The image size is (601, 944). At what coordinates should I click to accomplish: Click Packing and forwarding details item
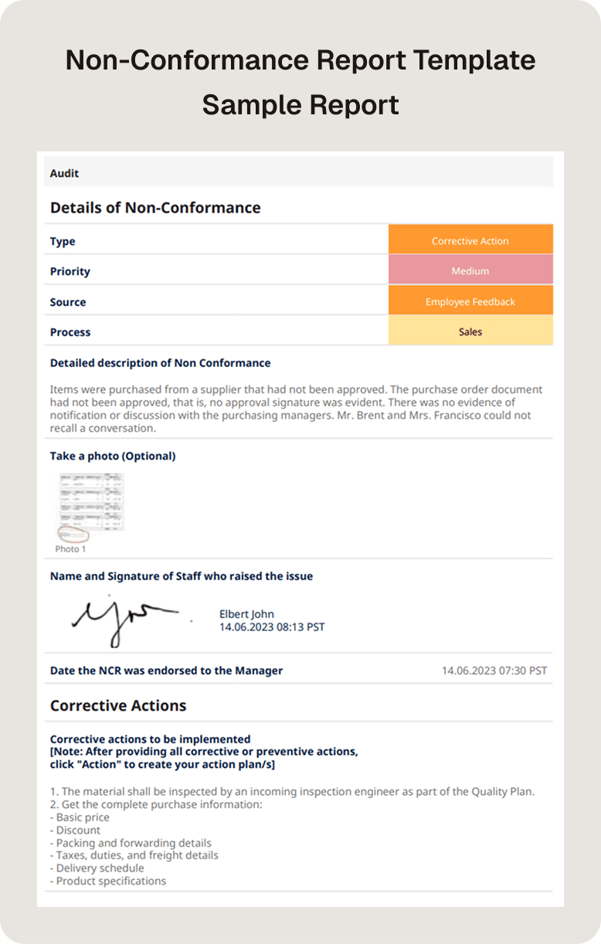coord(131,843)
